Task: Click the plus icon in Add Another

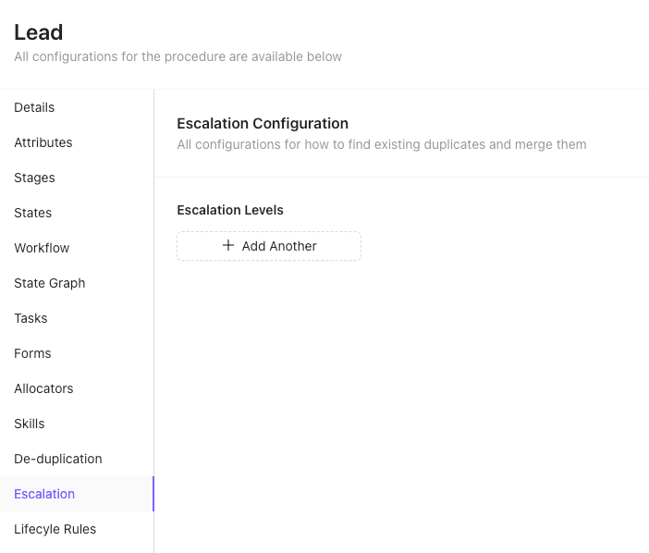Action: [228, 245]
